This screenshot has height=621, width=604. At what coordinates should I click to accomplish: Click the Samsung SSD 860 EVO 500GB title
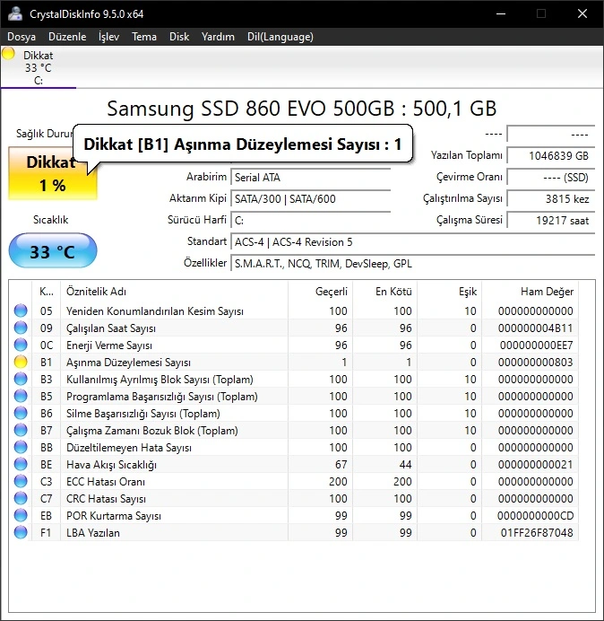click(x=301, y=109)
